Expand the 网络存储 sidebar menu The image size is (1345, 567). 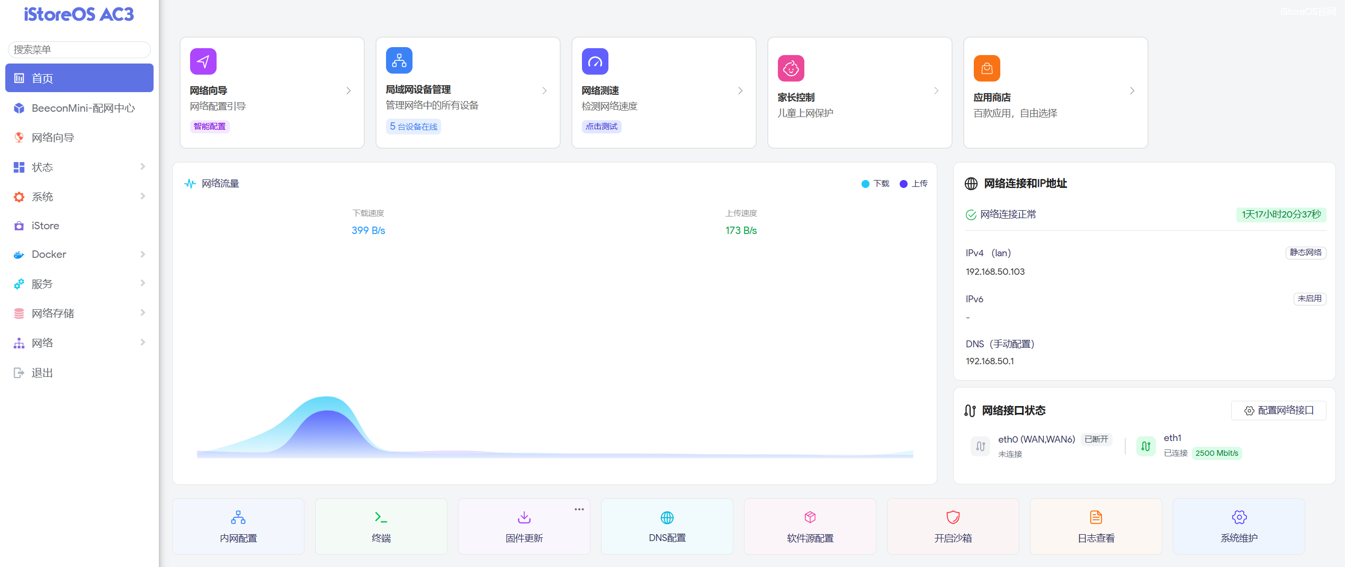tap(79, 313)
